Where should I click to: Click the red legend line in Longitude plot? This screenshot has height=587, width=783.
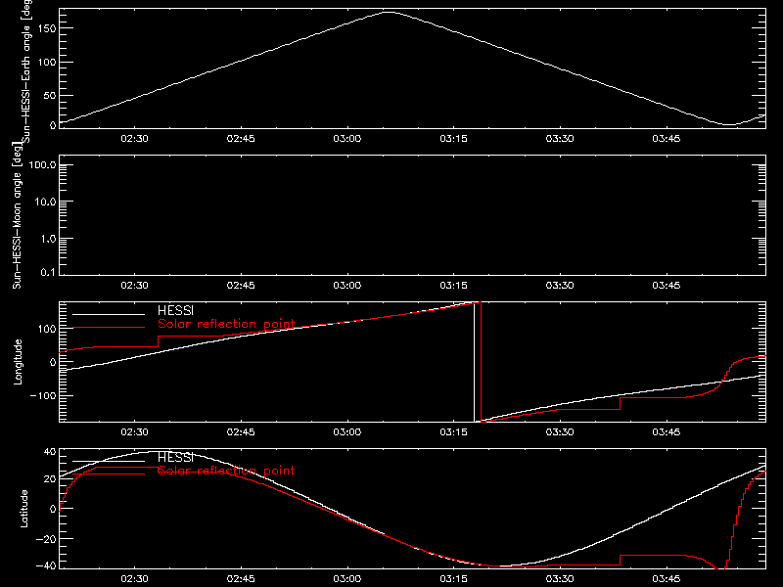[x=109, y=328]
